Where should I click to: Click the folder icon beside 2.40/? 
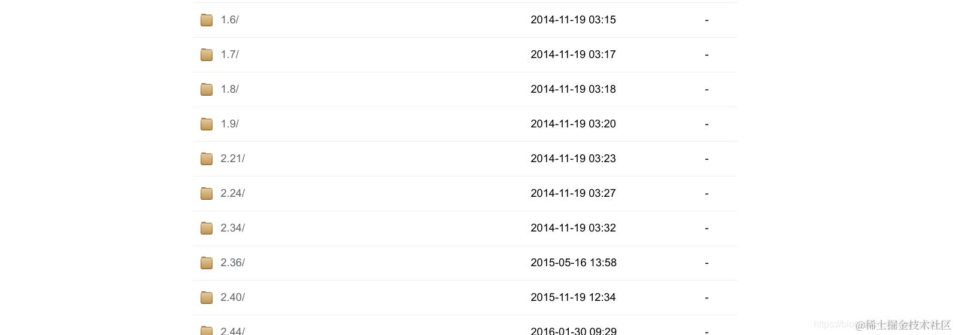207,297
